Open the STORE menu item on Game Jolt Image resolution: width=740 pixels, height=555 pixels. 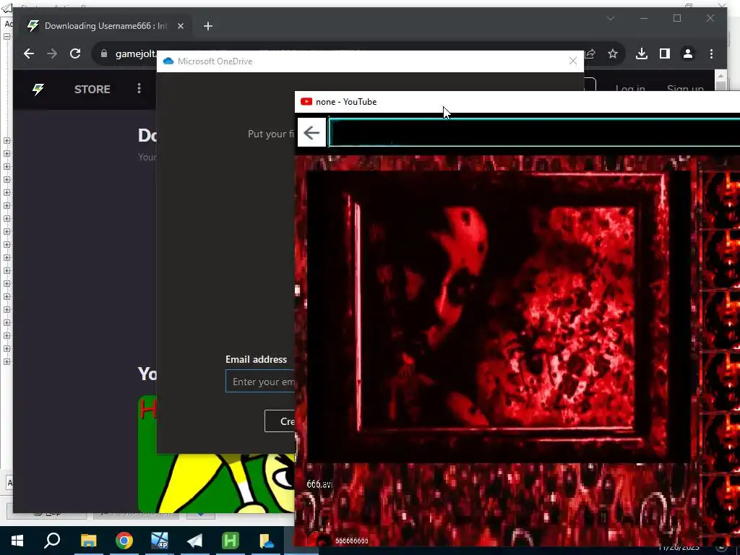pos(92,89)
